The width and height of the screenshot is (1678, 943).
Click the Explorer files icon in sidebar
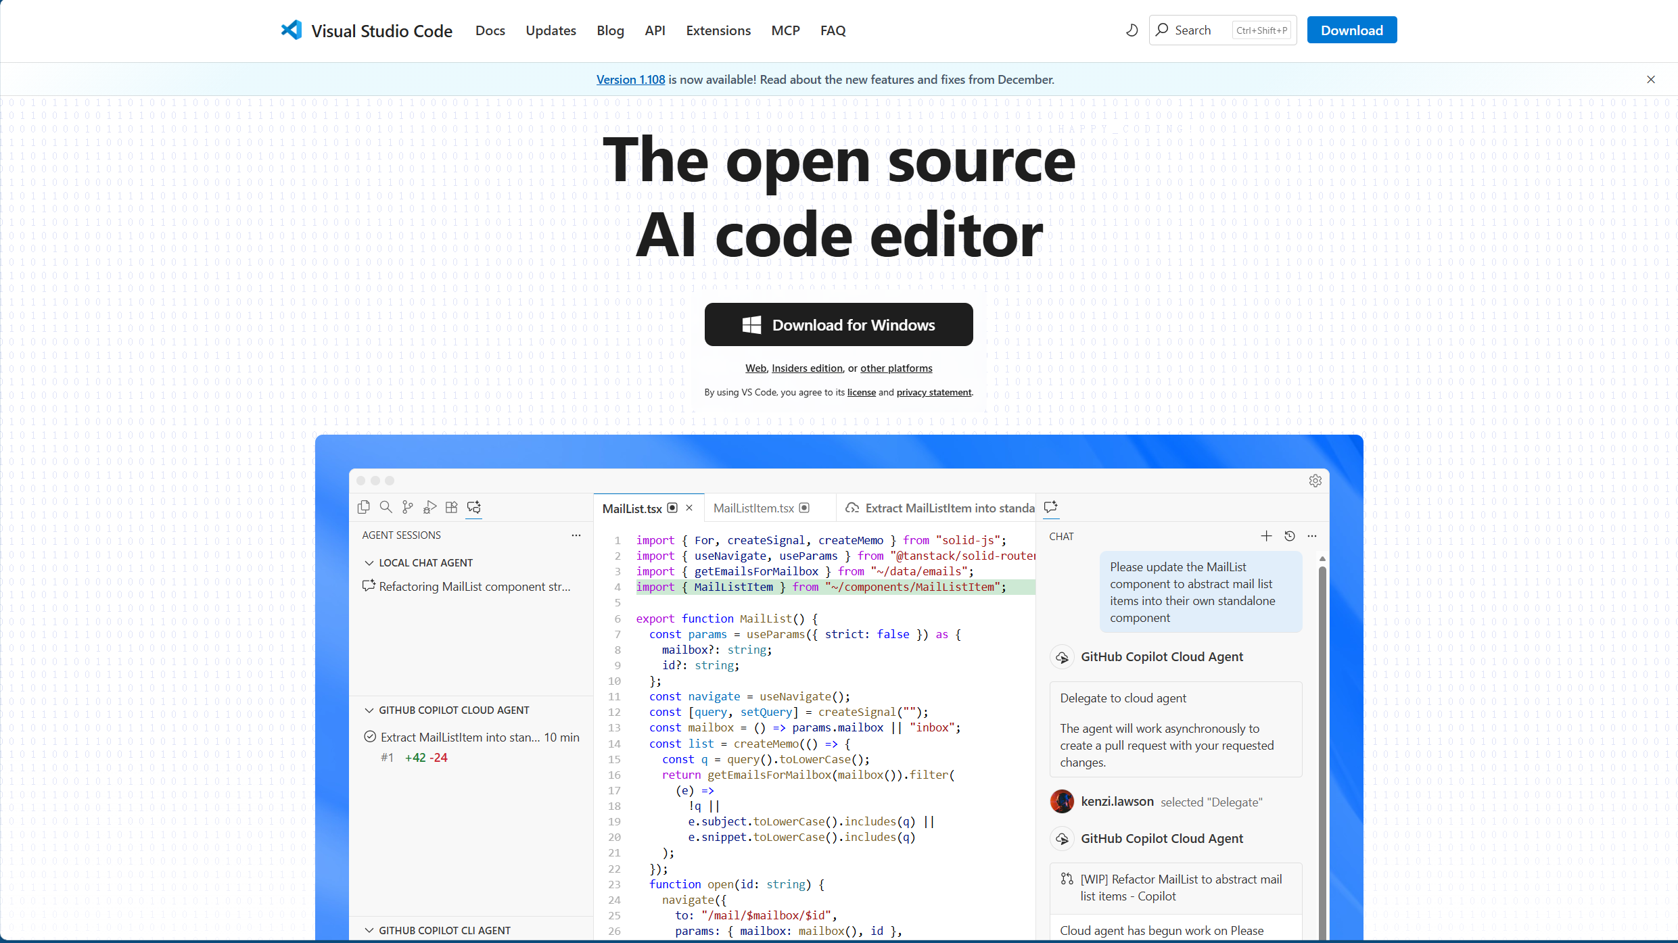pyautogui.click(x=364, y=507)
